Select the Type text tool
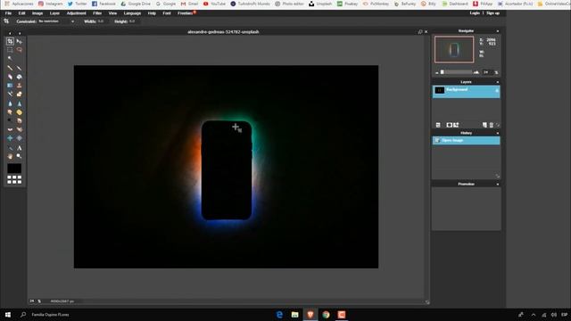Image resolution: width=571 pixels, height=321 pixels. pyautogui.click(x=20, y=148)
